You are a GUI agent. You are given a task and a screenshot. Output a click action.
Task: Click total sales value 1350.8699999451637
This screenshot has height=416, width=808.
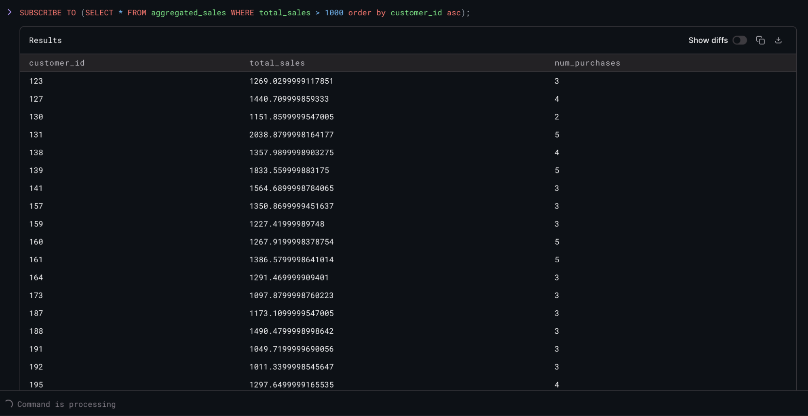click(291, 206)
